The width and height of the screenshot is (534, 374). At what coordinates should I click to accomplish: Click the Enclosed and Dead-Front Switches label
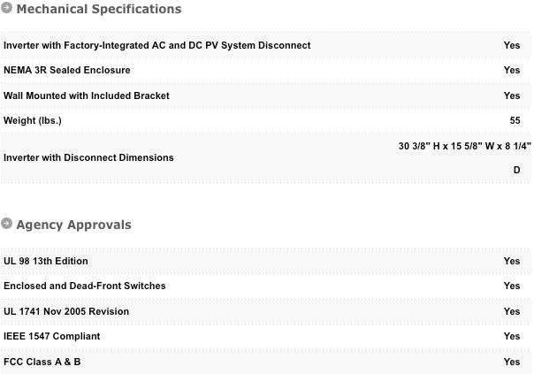[x=85, y=286]
